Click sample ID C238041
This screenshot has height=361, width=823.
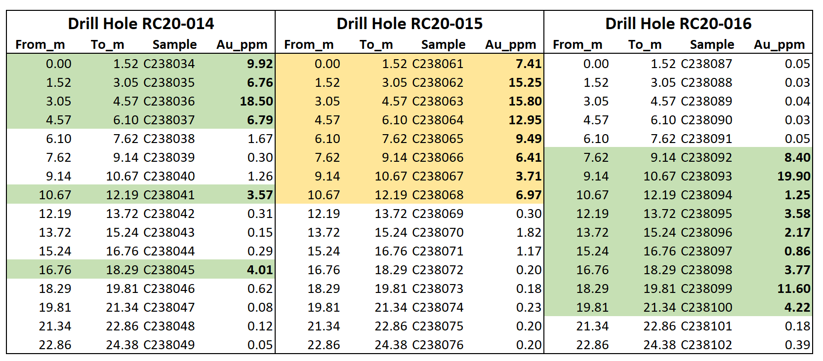[x=169, y=195]
